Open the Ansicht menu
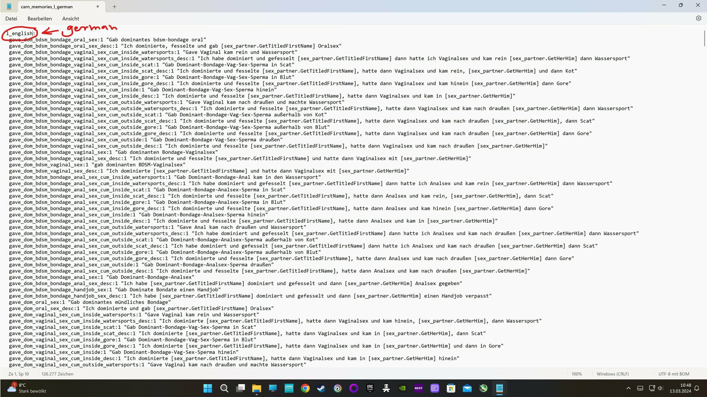This screenshot has width=707, height=397. (70, 18)
